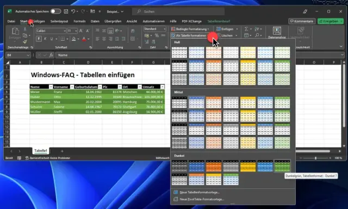Click the fx insert function icon
Image resolution: width=348 pixels, height=209 pixels.
coord(51,55)
